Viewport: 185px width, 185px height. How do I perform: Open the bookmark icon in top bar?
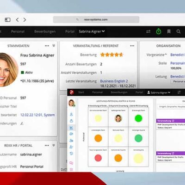(169, 31)
